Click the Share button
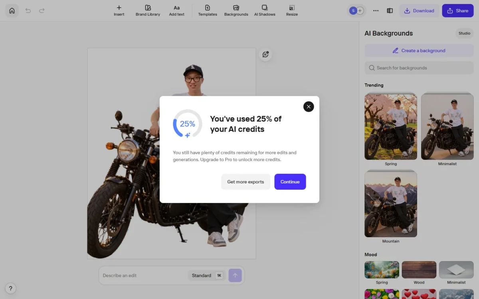The width and height of the screenshot is (479, 299). (457, 11)
